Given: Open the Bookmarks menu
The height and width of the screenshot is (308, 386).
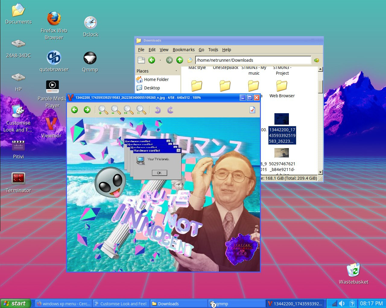Looking at the screenshot, I should click(184, 50).
